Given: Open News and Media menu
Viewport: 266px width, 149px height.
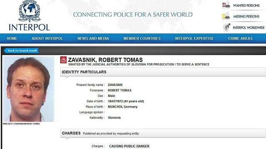Looking at the screenshot, I should (93, 38).
